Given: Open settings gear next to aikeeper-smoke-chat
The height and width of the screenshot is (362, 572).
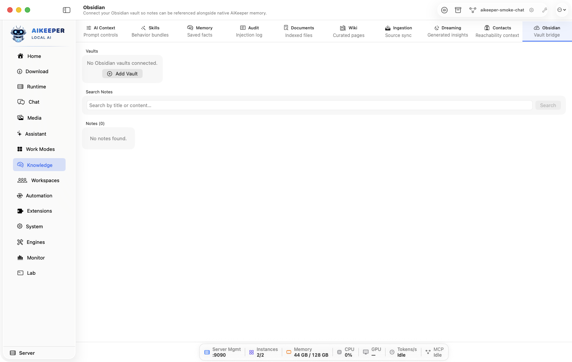Looking at the screenshot, I should [x=532, y=10].
